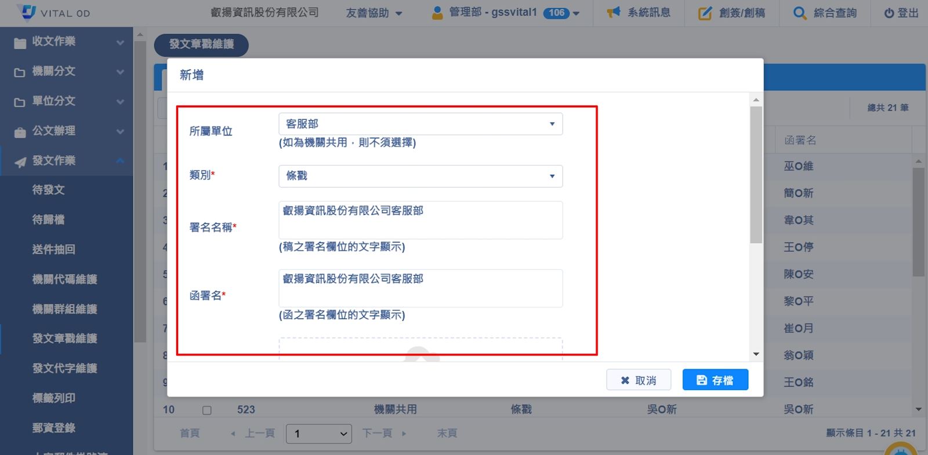The image size is (928, 455).
Task: Open the 類別 dropdown showing 條戳
Action: click(420, 176)
